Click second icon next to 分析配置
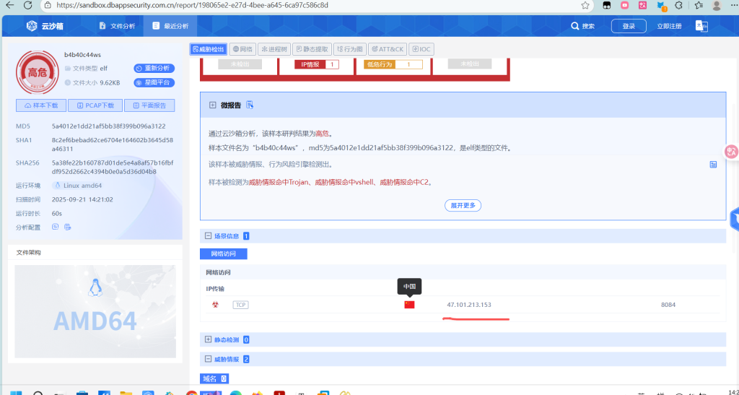The width and height of the screenshot is (739, 395). point(68,227)
